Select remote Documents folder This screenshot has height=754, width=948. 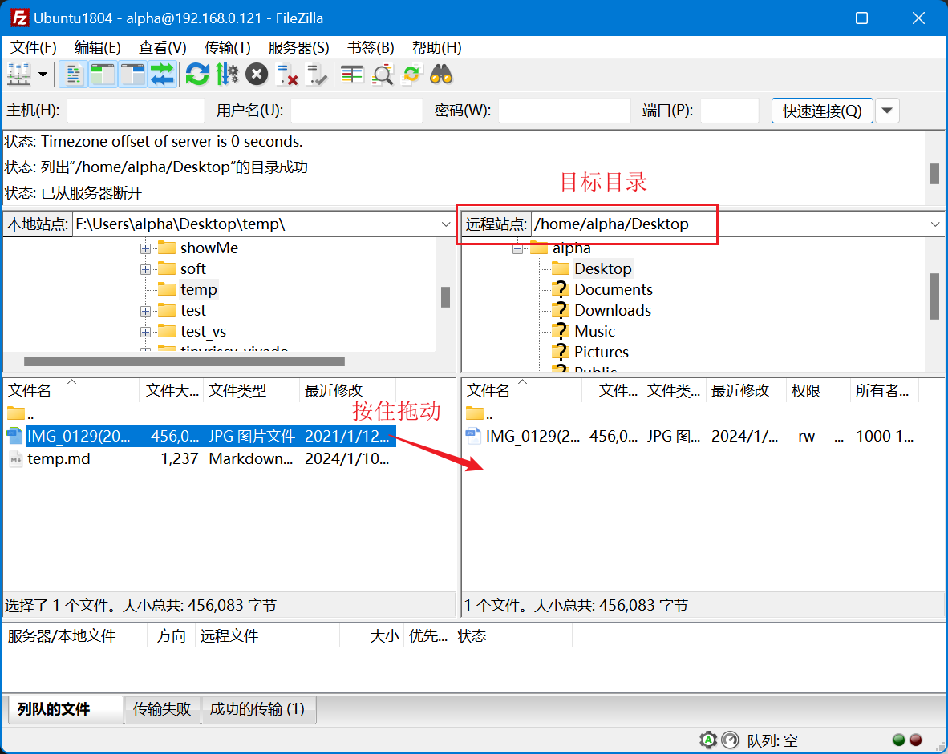613,290
